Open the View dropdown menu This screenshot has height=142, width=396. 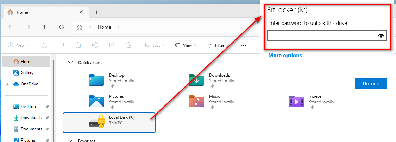pos(186,45)
